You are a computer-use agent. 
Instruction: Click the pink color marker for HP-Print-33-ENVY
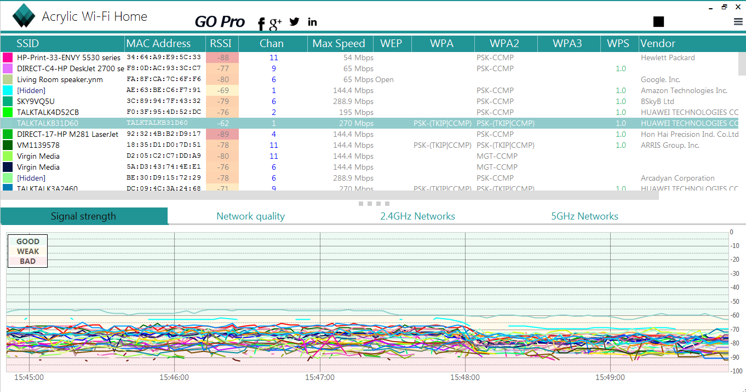7,57
